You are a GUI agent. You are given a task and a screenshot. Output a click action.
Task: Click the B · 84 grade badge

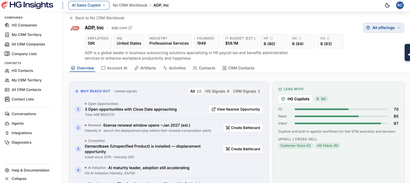point(321,99)
